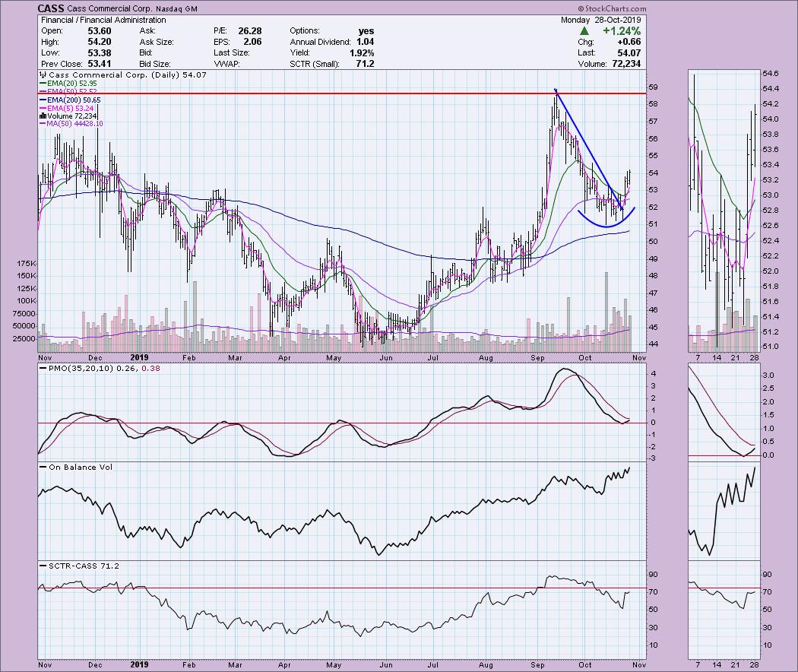Viewport: 798px width, 672px height.
Task: Click the Last price value 54.07
Action: [629, 53]
